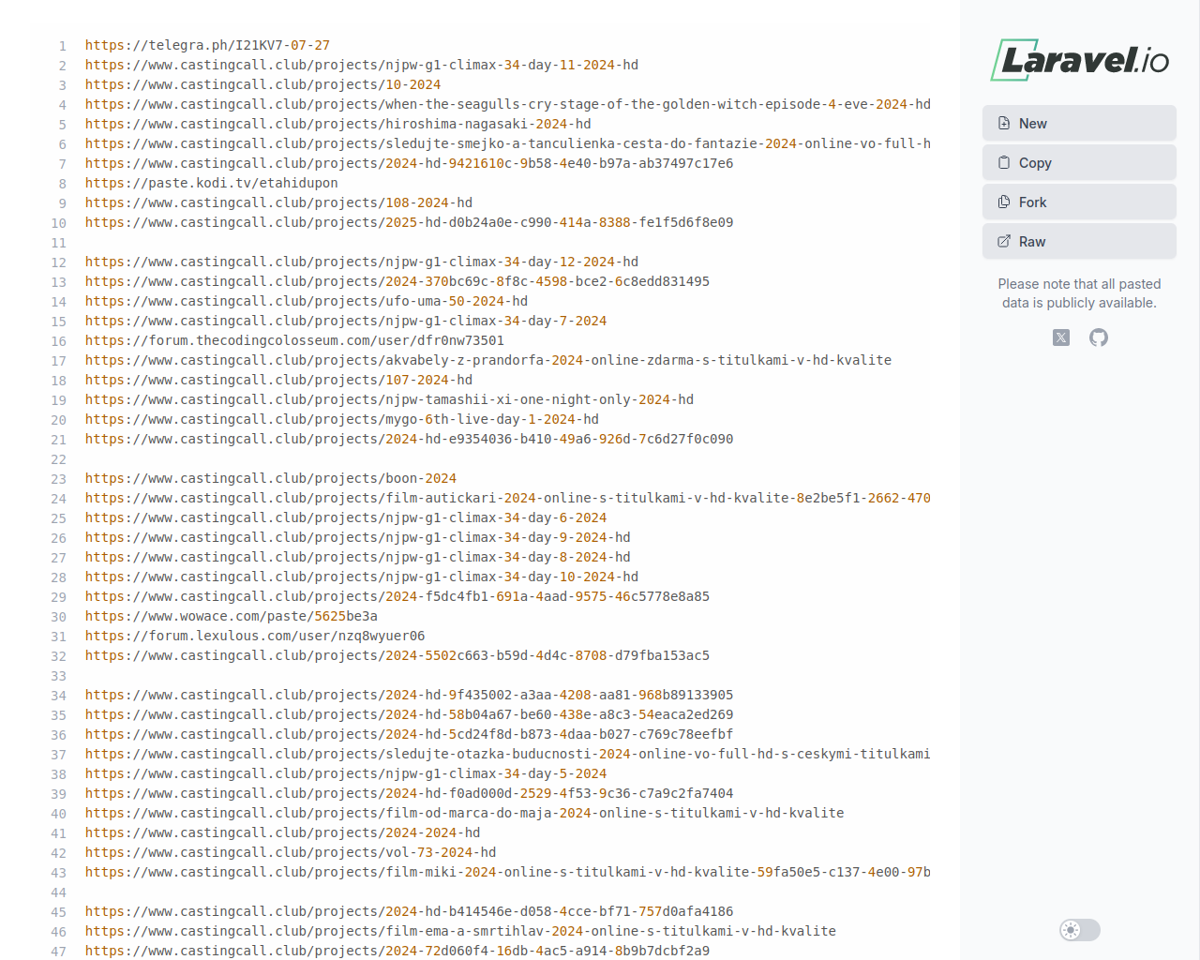Click the film-autickari-2024 URL on line 24

pyautogui.click(x=508, y=498)
